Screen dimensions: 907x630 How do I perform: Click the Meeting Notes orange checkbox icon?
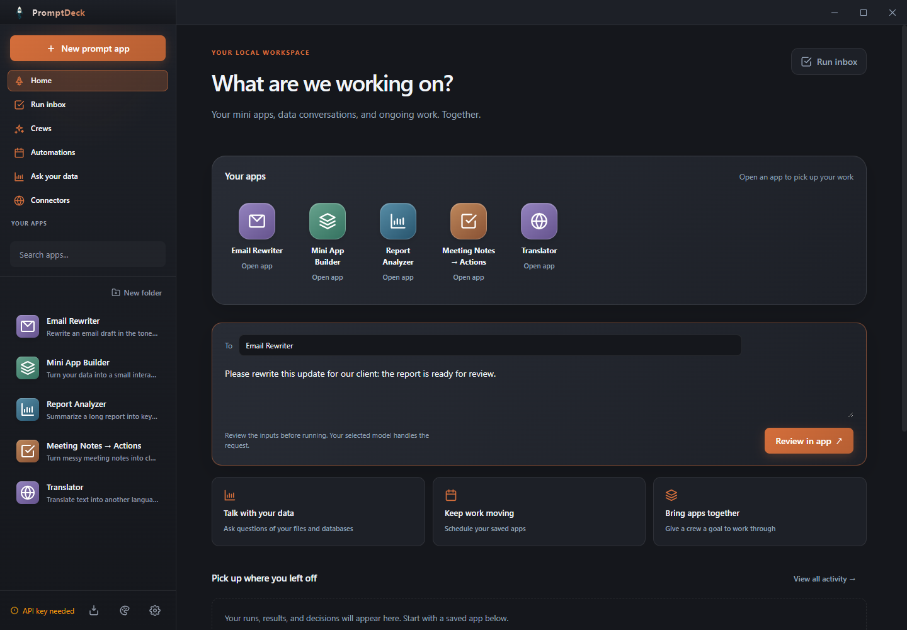[x=469, y=221]
